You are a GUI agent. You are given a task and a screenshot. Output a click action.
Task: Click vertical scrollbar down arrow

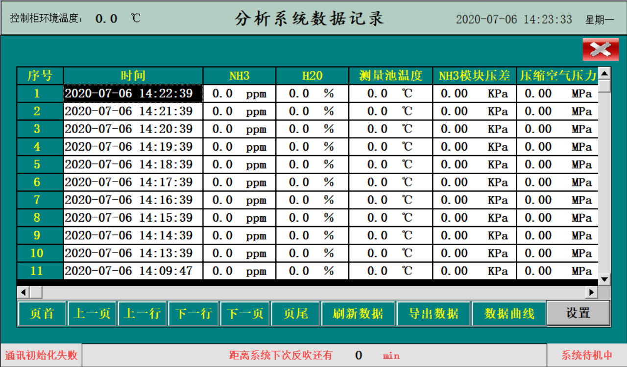click(604, 279)
